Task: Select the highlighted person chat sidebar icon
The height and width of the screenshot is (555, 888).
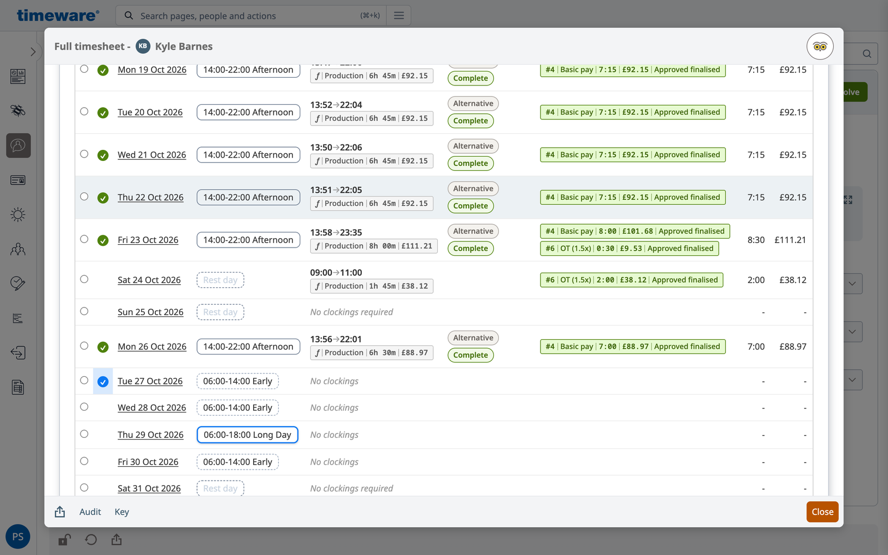Action: (x=18, y=145)
